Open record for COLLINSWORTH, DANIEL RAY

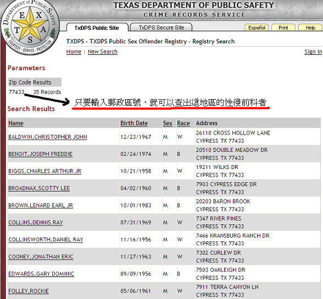46,240
